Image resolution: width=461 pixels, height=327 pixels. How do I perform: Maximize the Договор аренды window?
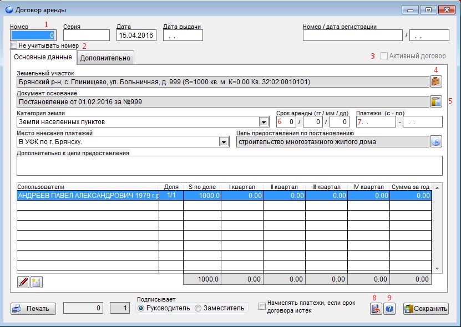428,9
